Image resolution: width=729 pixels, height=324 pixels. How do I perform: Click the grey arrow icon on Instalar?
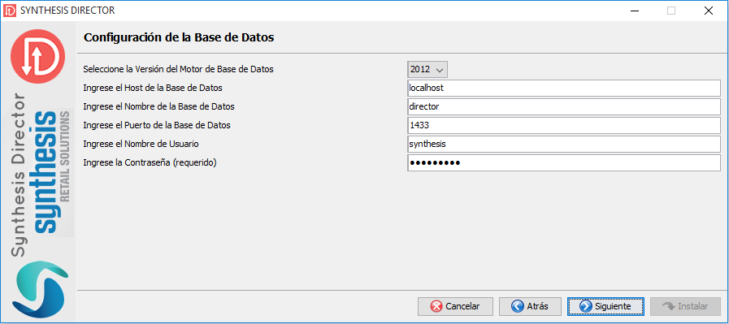tap(668, 306)
